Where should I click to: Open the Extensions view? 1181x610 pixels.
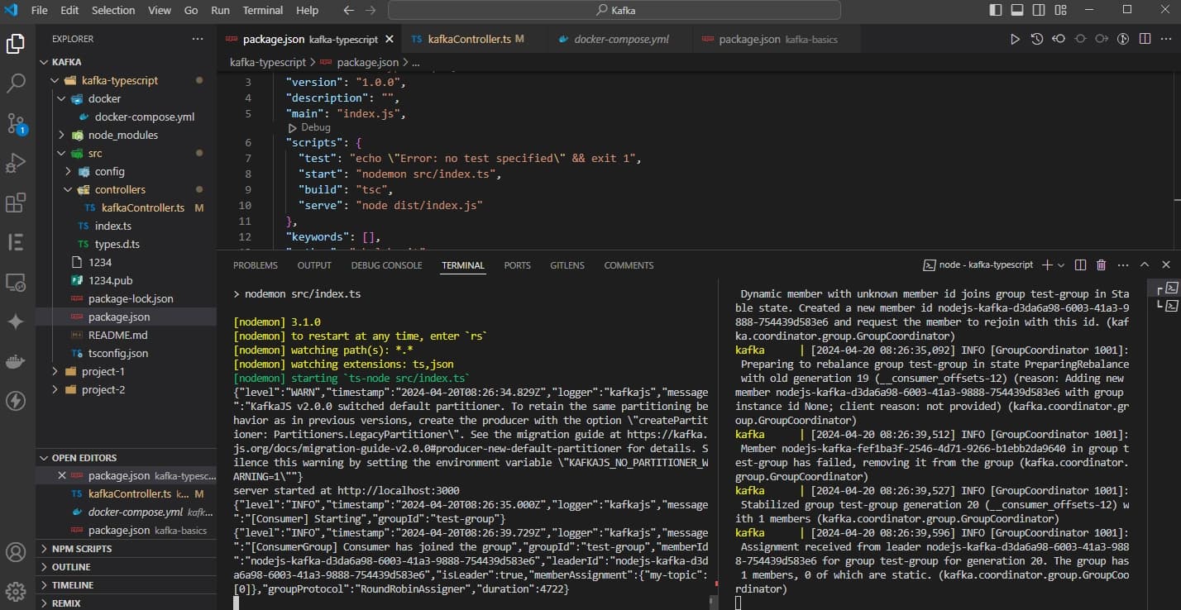point(16,203)
